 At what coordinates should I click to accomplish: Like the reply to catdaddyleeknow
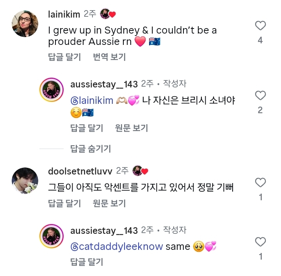(x=260, y=242)
